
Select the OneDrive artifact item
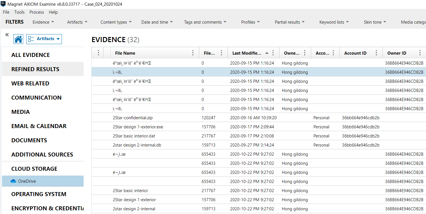[x=43, y=181]
